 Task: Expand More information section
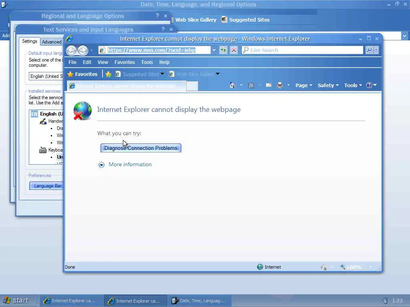pyautogui.click(x=125, y=164)
